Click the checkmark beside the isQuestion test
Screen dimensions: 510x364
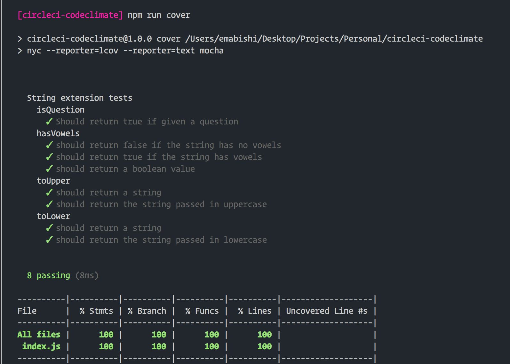49,122
